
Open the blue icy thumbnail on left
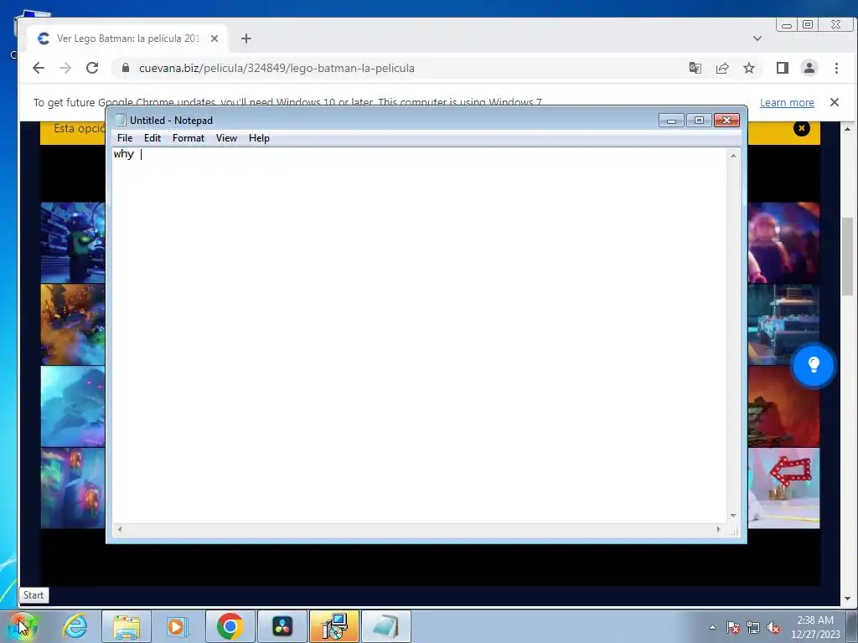[x=73, y=407]
